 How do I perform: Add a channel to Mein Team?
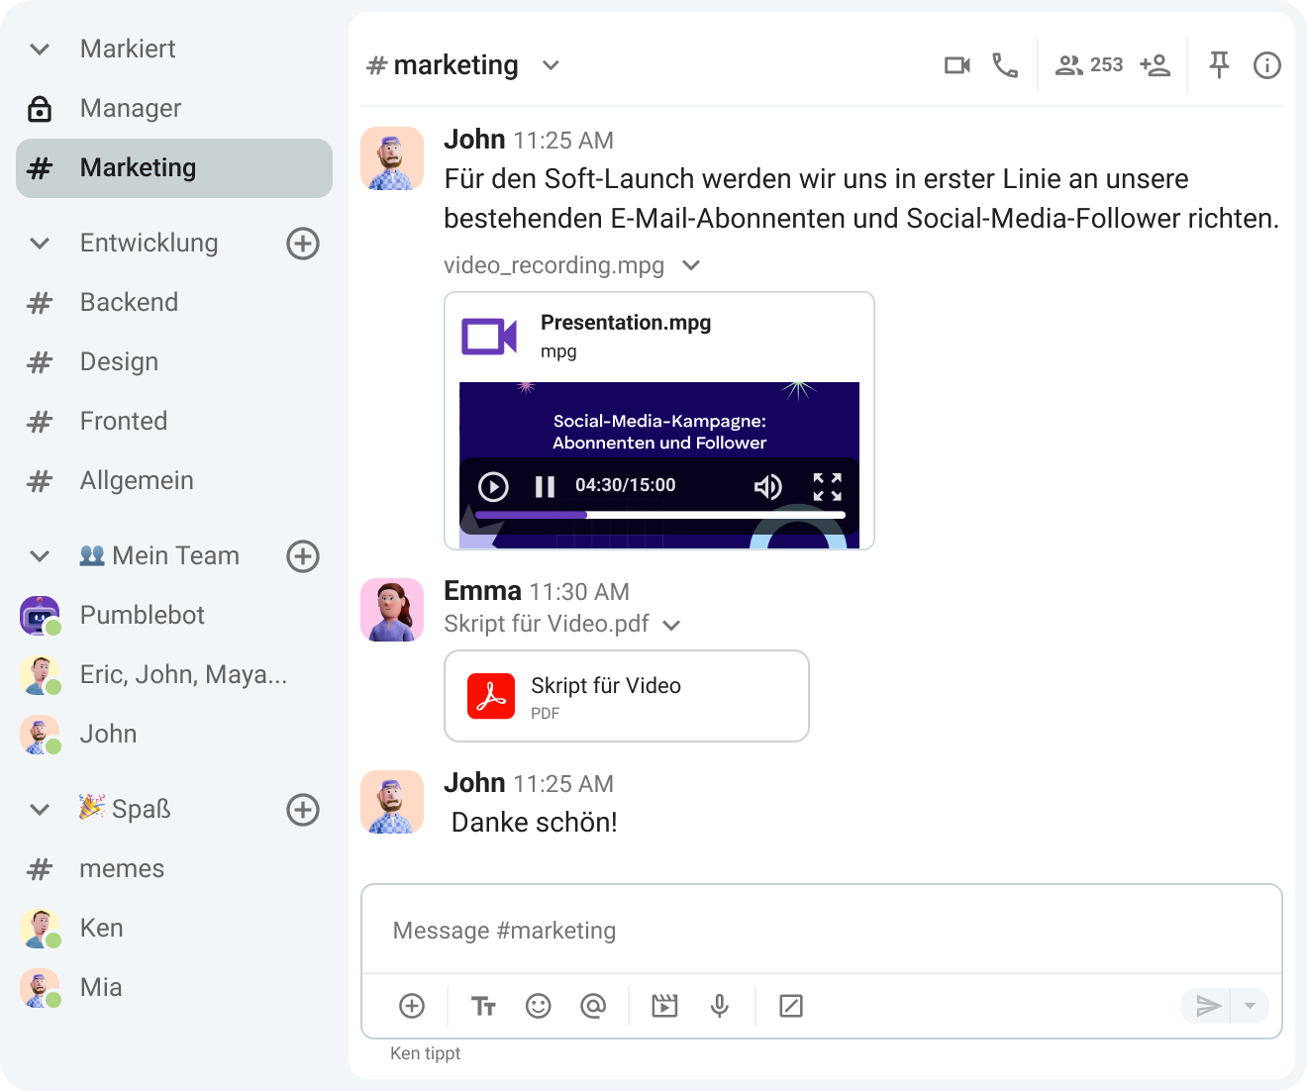click(303, 556)
